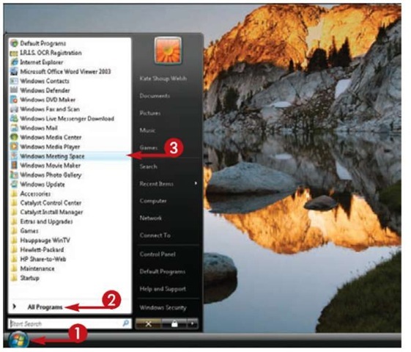
Task: Click the power sleep button
Action: point(148,324)
